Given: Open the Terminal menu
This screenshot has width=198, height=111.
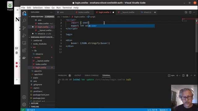Looking at the screenshot, I should point(67,8).
